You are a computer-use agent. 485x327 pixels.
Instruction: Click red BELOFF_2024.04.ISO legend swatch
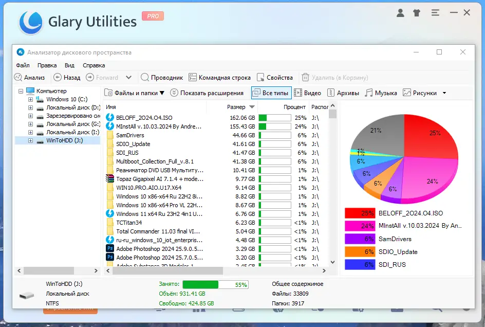tap(360, 213)
